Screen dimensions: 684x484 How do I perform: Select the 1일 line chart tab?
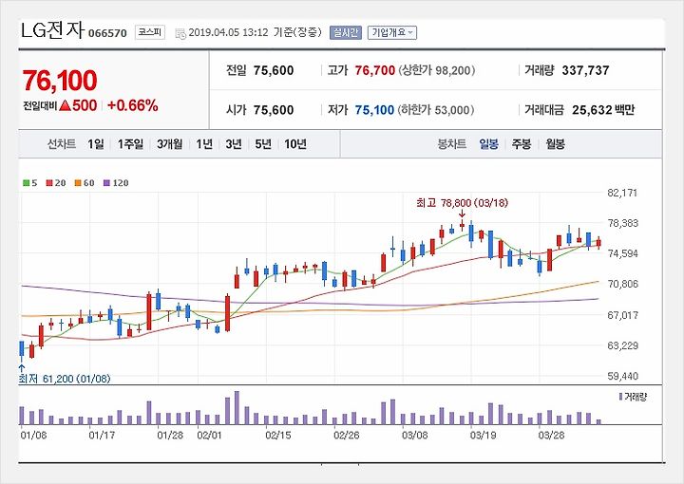tap(96, 144)
